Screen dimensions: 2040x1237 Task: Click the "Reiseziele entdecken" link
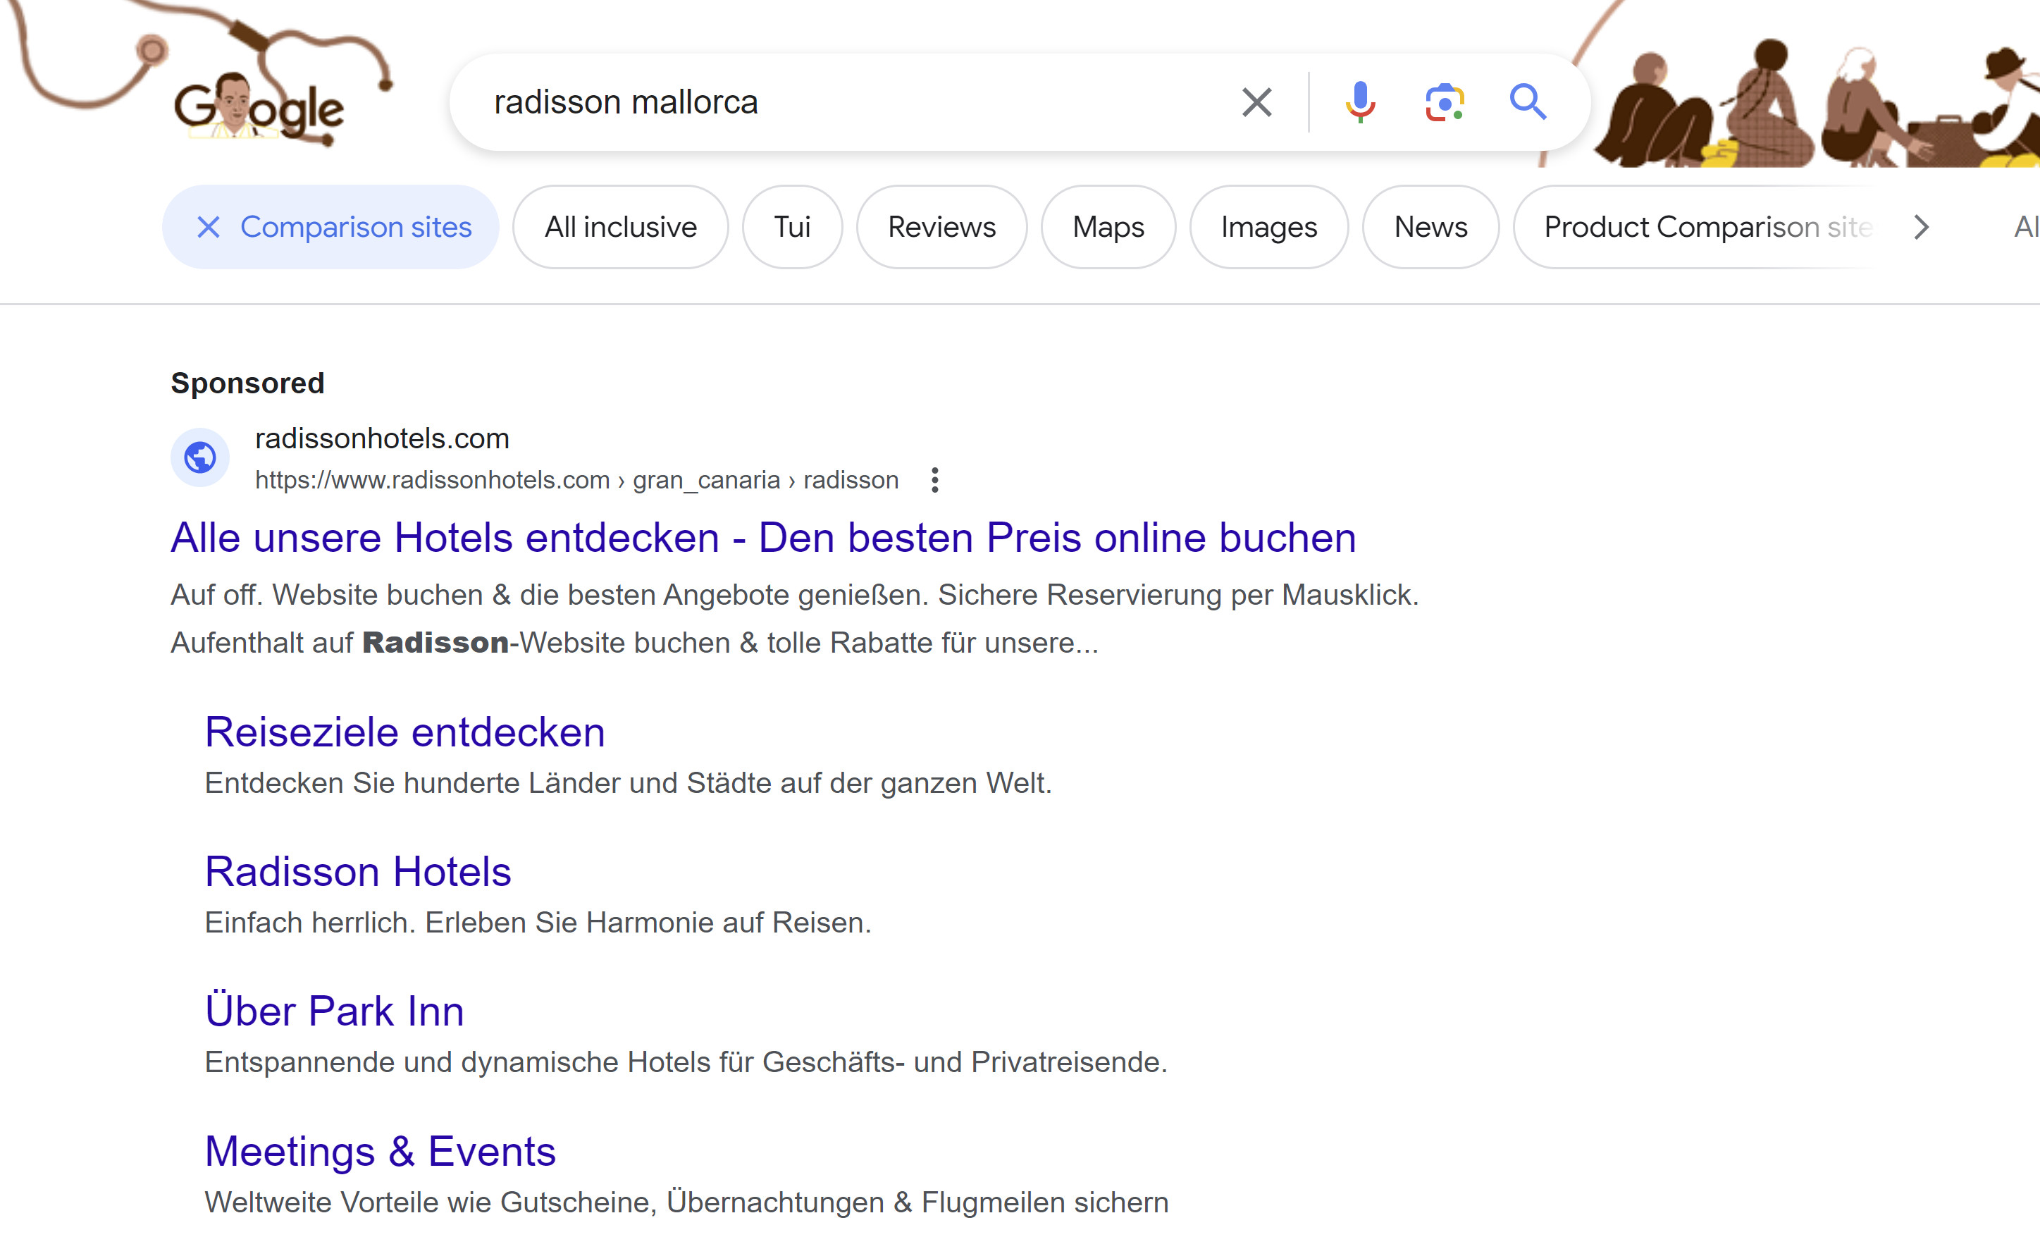404,731
